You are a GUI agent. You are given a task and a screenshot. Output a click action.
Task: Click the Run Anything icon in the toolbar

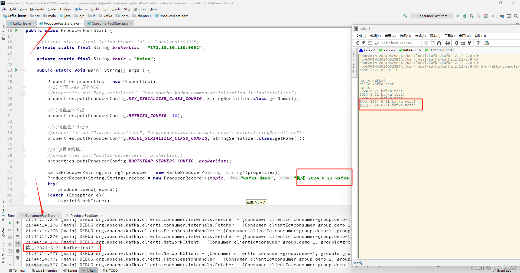[x=509, y=16]
